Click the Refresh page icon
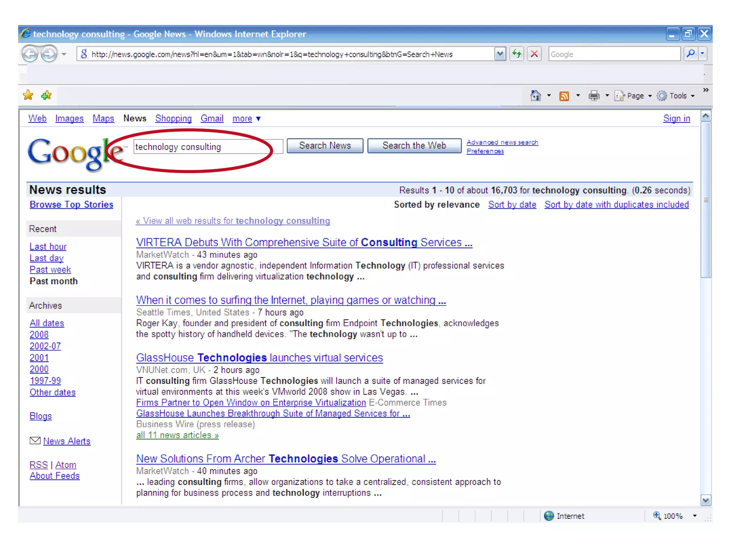731x548 pixels. (x=516, y=54)
